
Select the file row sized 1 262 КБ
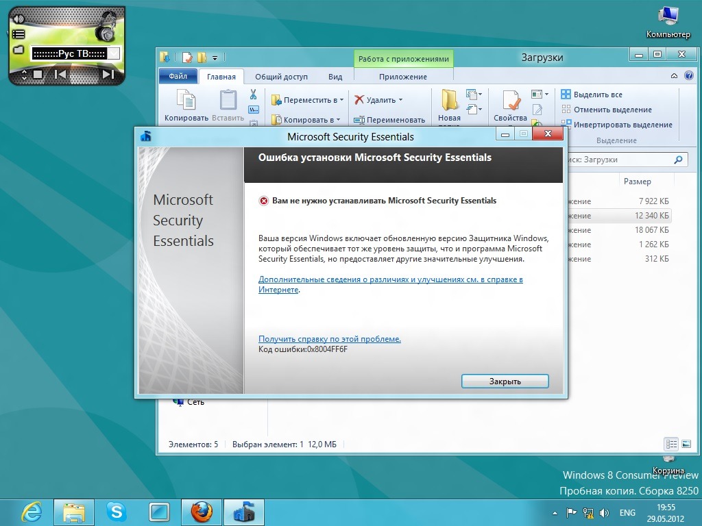[619, 245]
